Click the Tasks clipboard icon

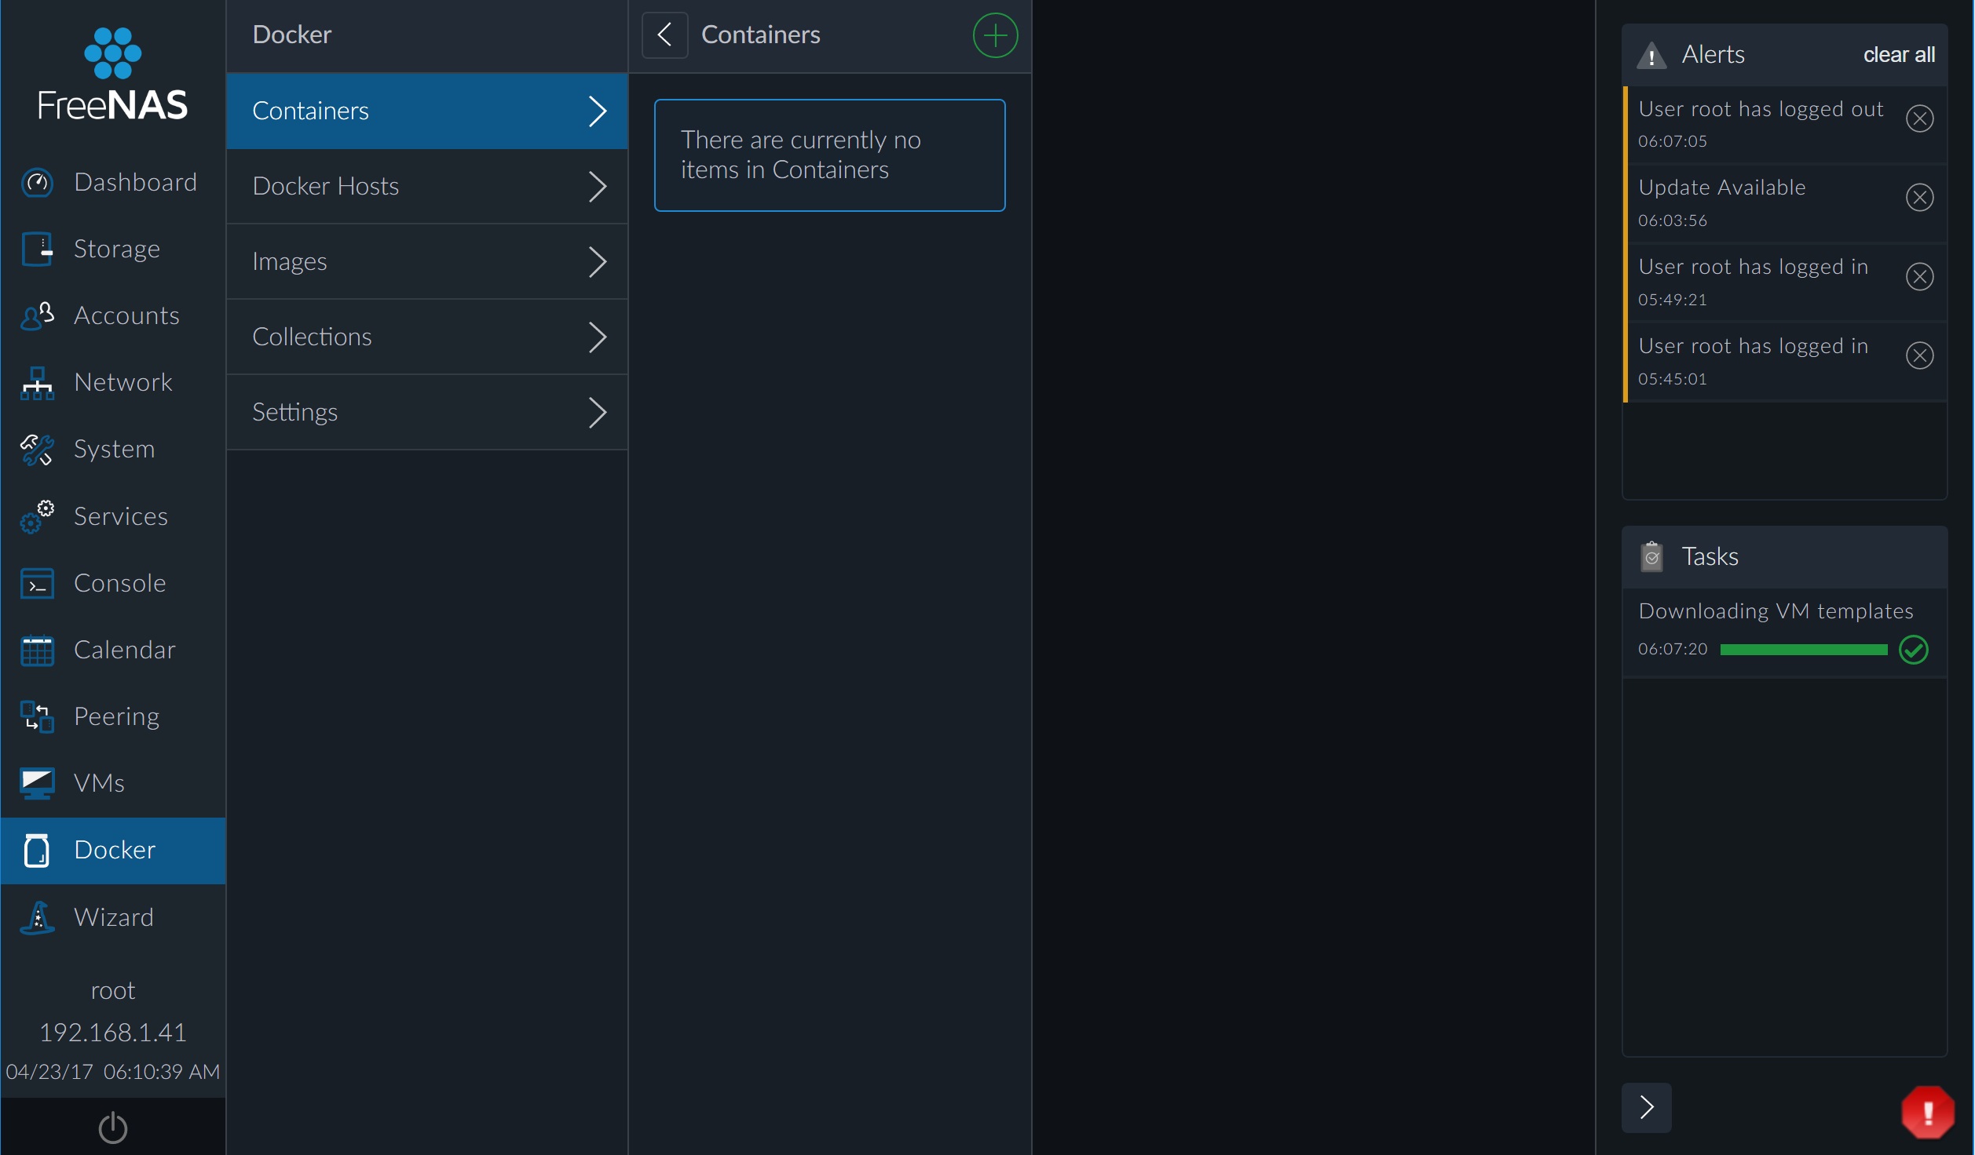coord(1651,557)
